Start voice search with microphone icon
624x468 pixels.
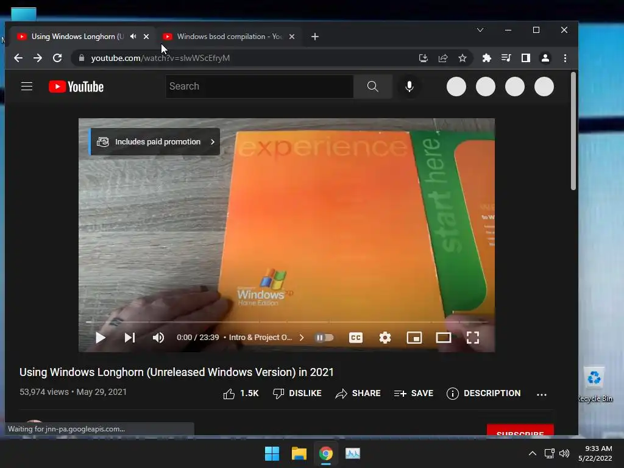click(x=409, y=87)
